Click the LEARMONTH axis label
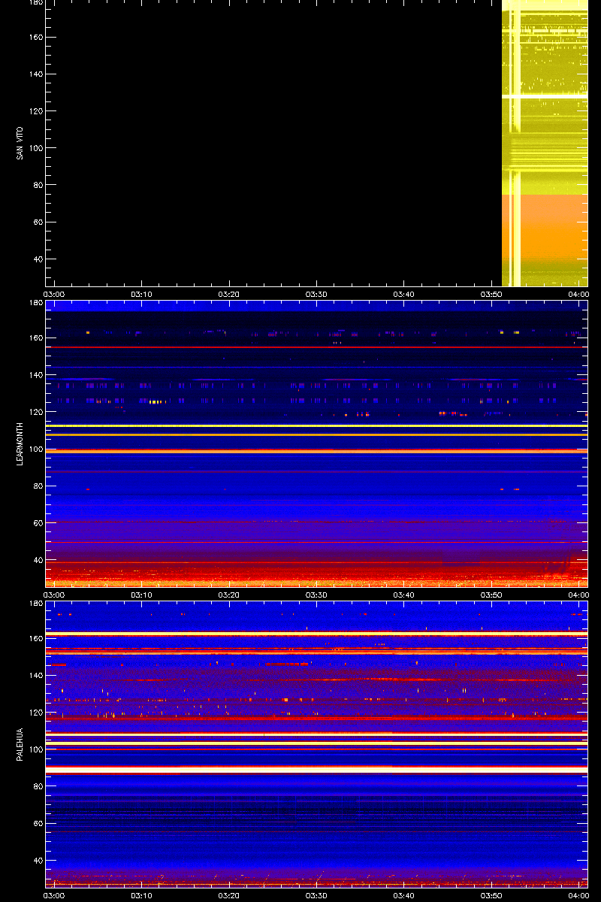This screenshot has width=601, height=902. (20, 443)
